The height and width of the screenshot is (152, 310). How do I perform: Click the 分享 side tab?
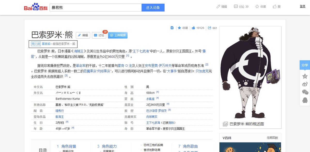point(305,65)
